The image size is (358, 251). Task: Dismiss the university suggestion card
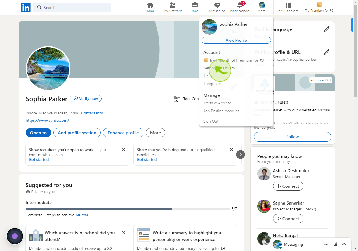coord(124,233)
